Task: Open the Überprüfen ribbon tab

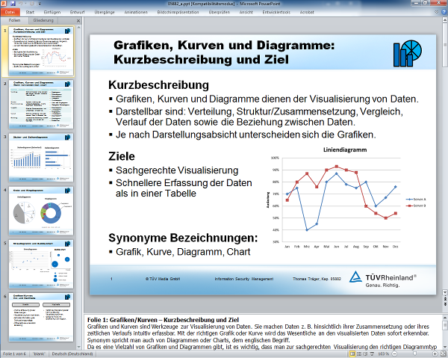Action: tap(240, 13)
